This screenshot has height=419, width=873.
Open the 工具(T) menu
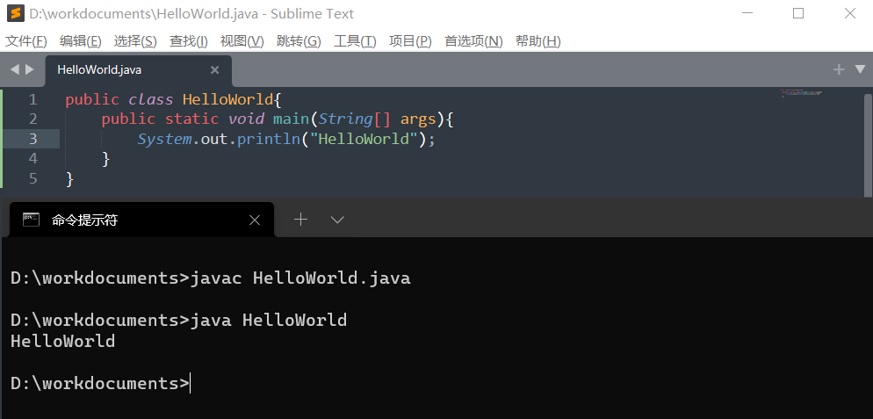pos(355,41)
